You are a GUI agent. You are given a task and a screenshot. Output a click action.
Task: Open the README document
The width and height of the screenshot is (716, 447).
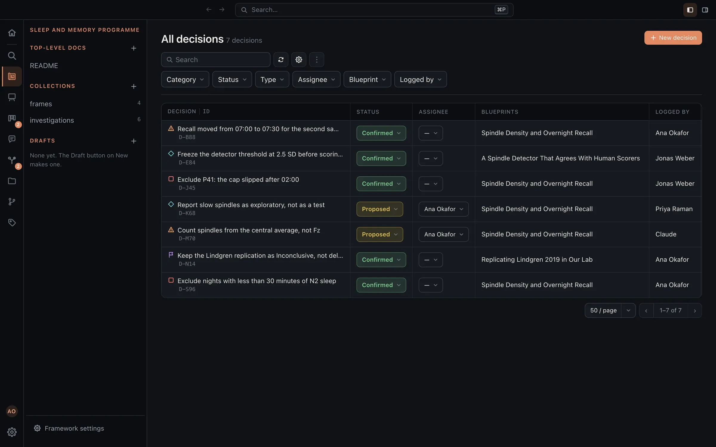44,66
